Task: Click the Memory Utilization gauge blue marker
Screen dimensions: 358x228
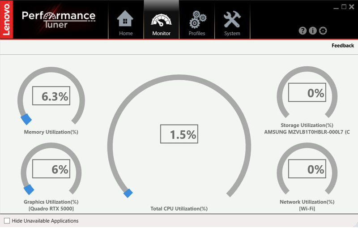Action: 26,119
